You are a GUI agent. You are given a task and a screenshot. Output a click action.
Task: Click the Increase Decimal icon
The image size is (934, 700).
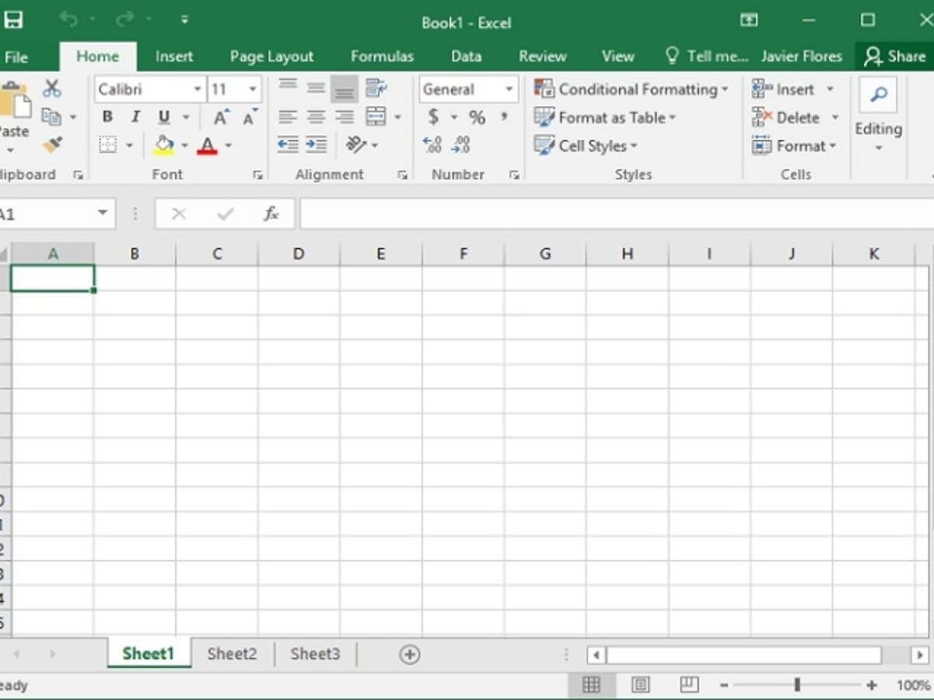click(x=432, y=145)
